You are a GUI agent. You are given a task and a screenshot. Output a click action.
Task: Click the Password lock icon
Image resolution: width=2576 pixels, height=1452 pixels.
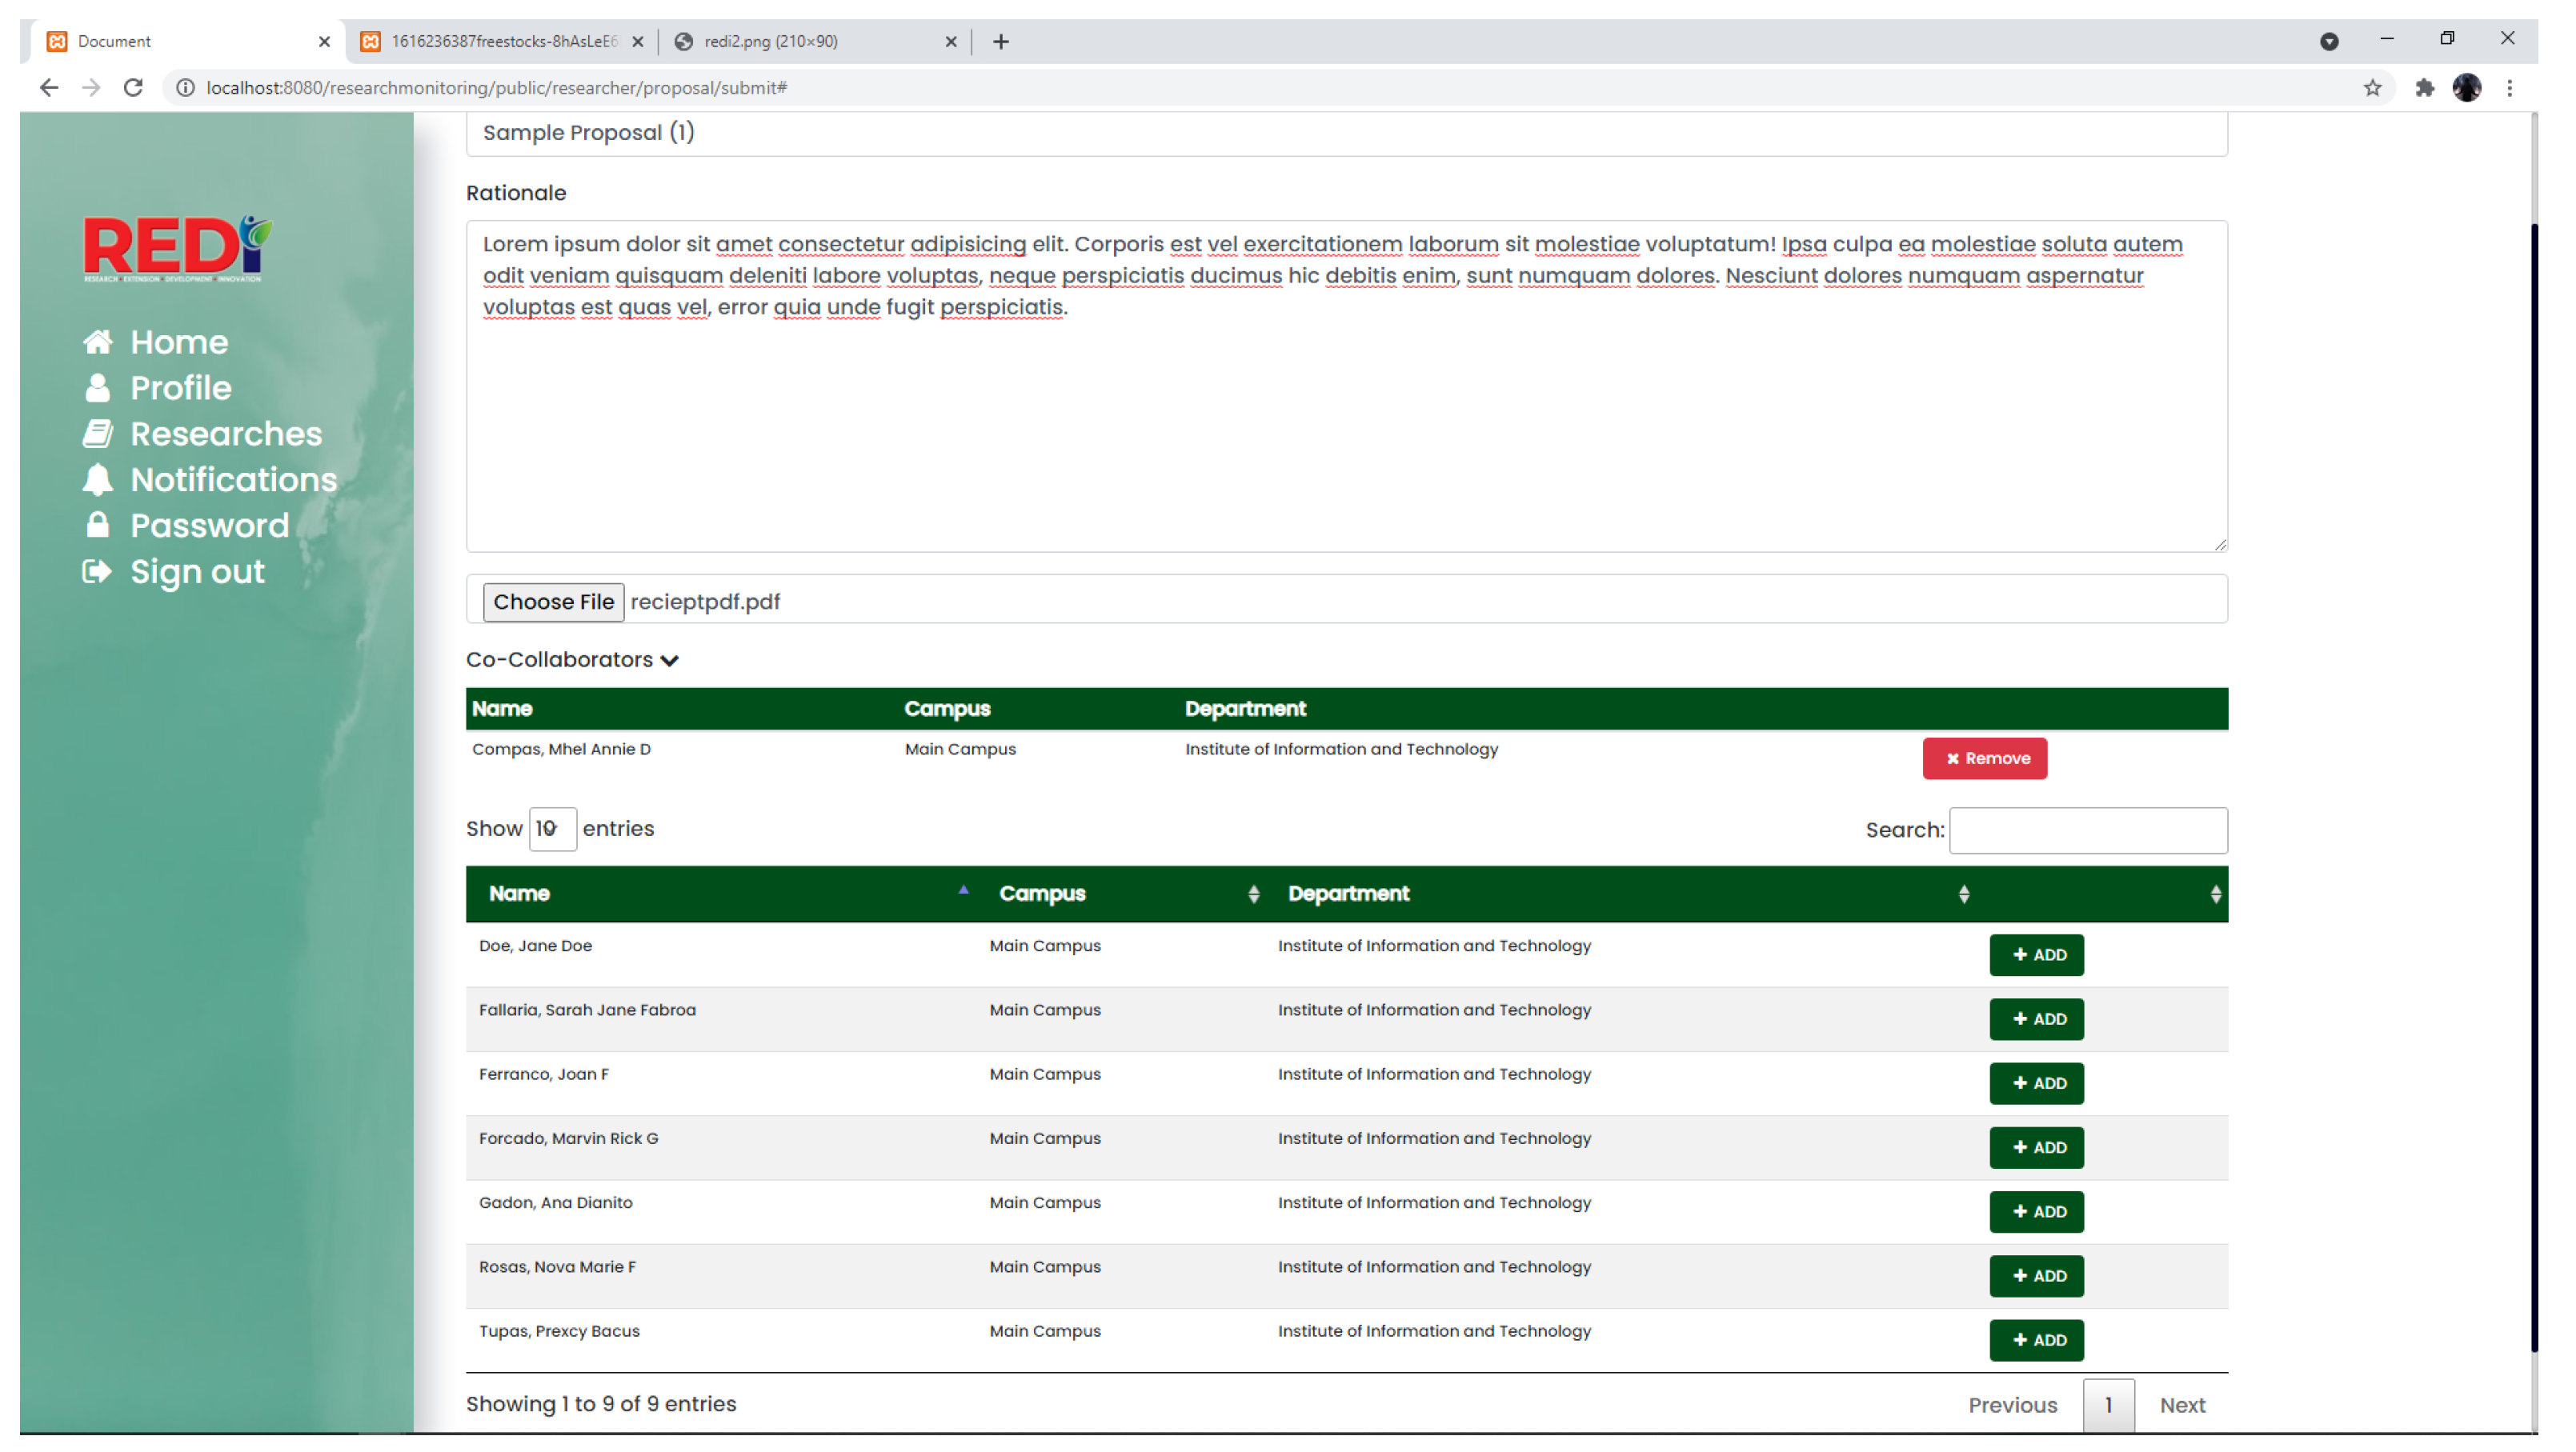[97, 525]
